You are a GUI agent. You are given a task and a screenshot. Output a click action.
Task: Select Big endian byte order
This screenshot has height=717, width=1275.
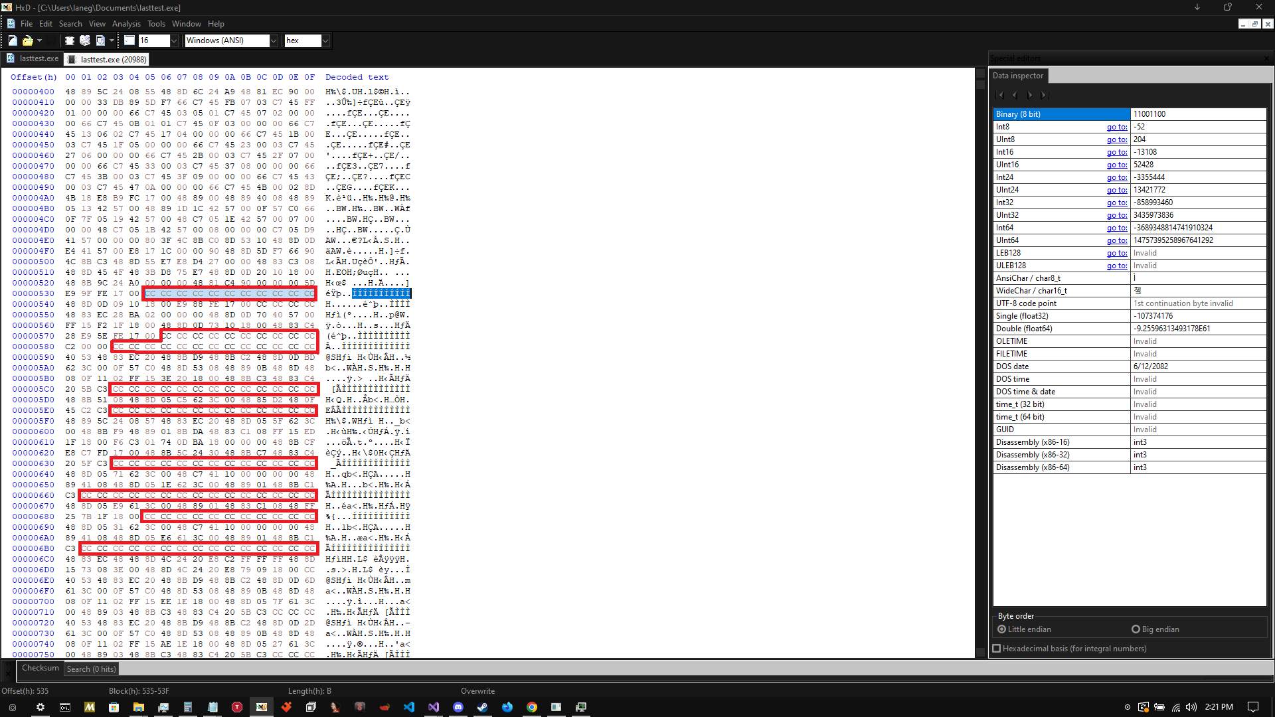1136,629
